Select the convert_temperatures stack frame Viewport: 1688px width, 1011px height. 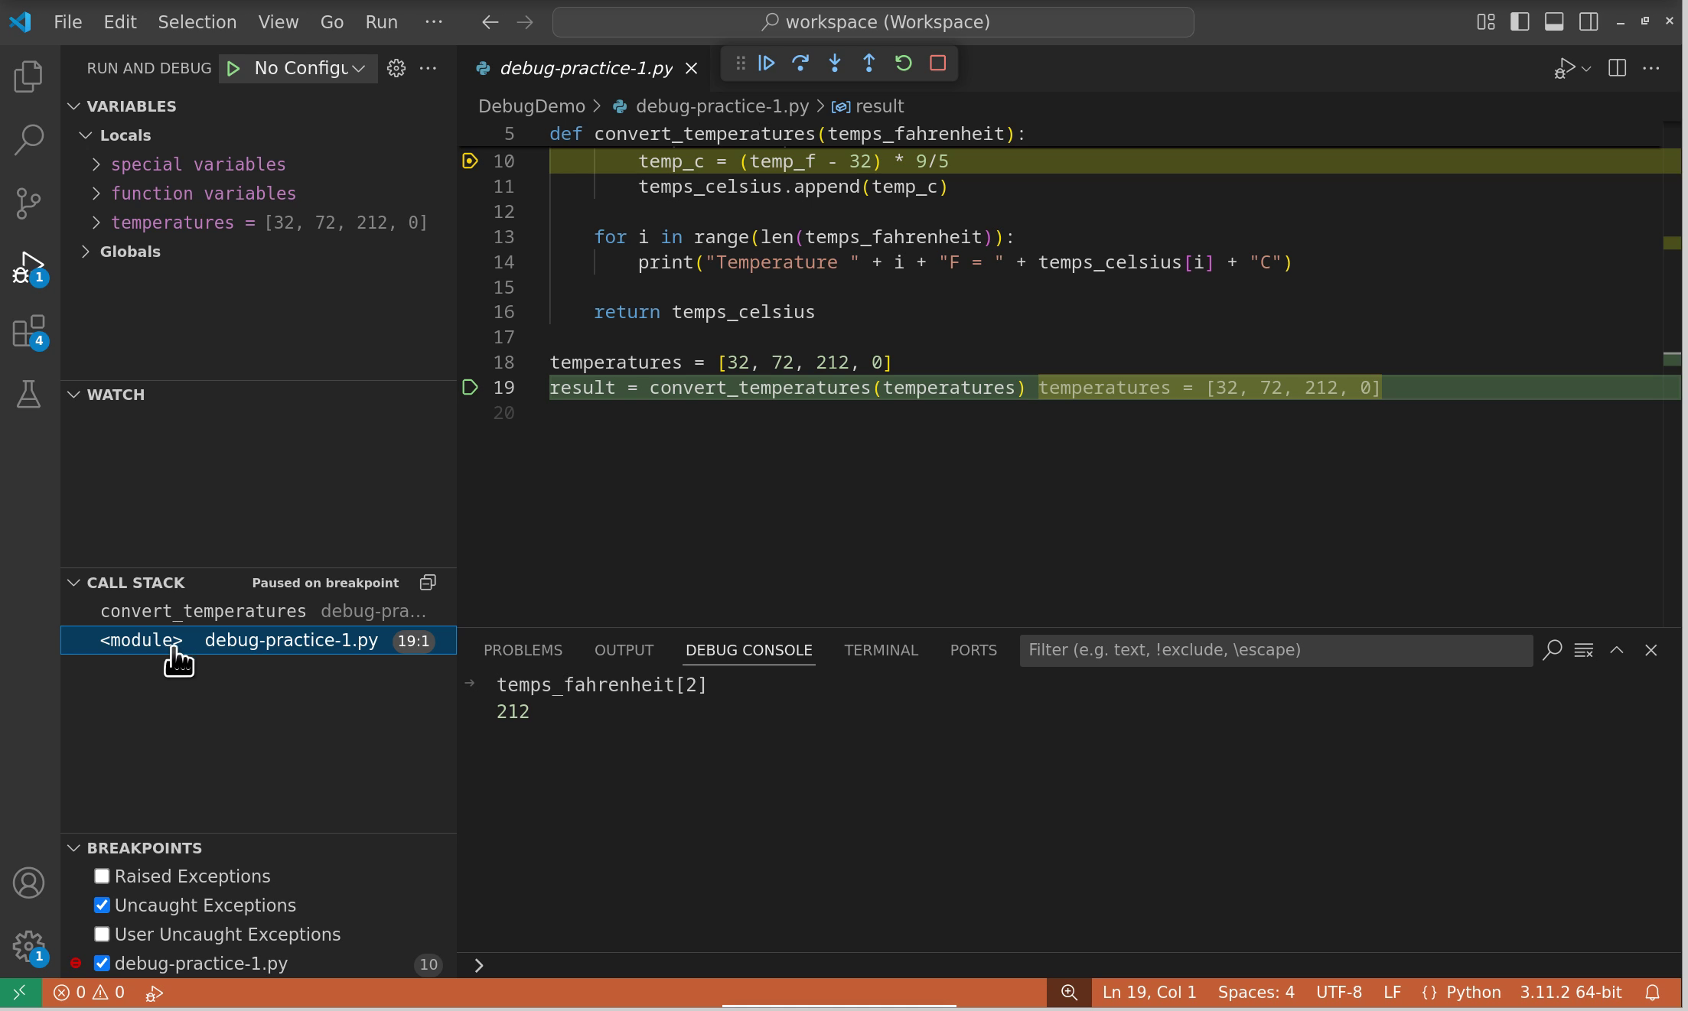point(204,611)
